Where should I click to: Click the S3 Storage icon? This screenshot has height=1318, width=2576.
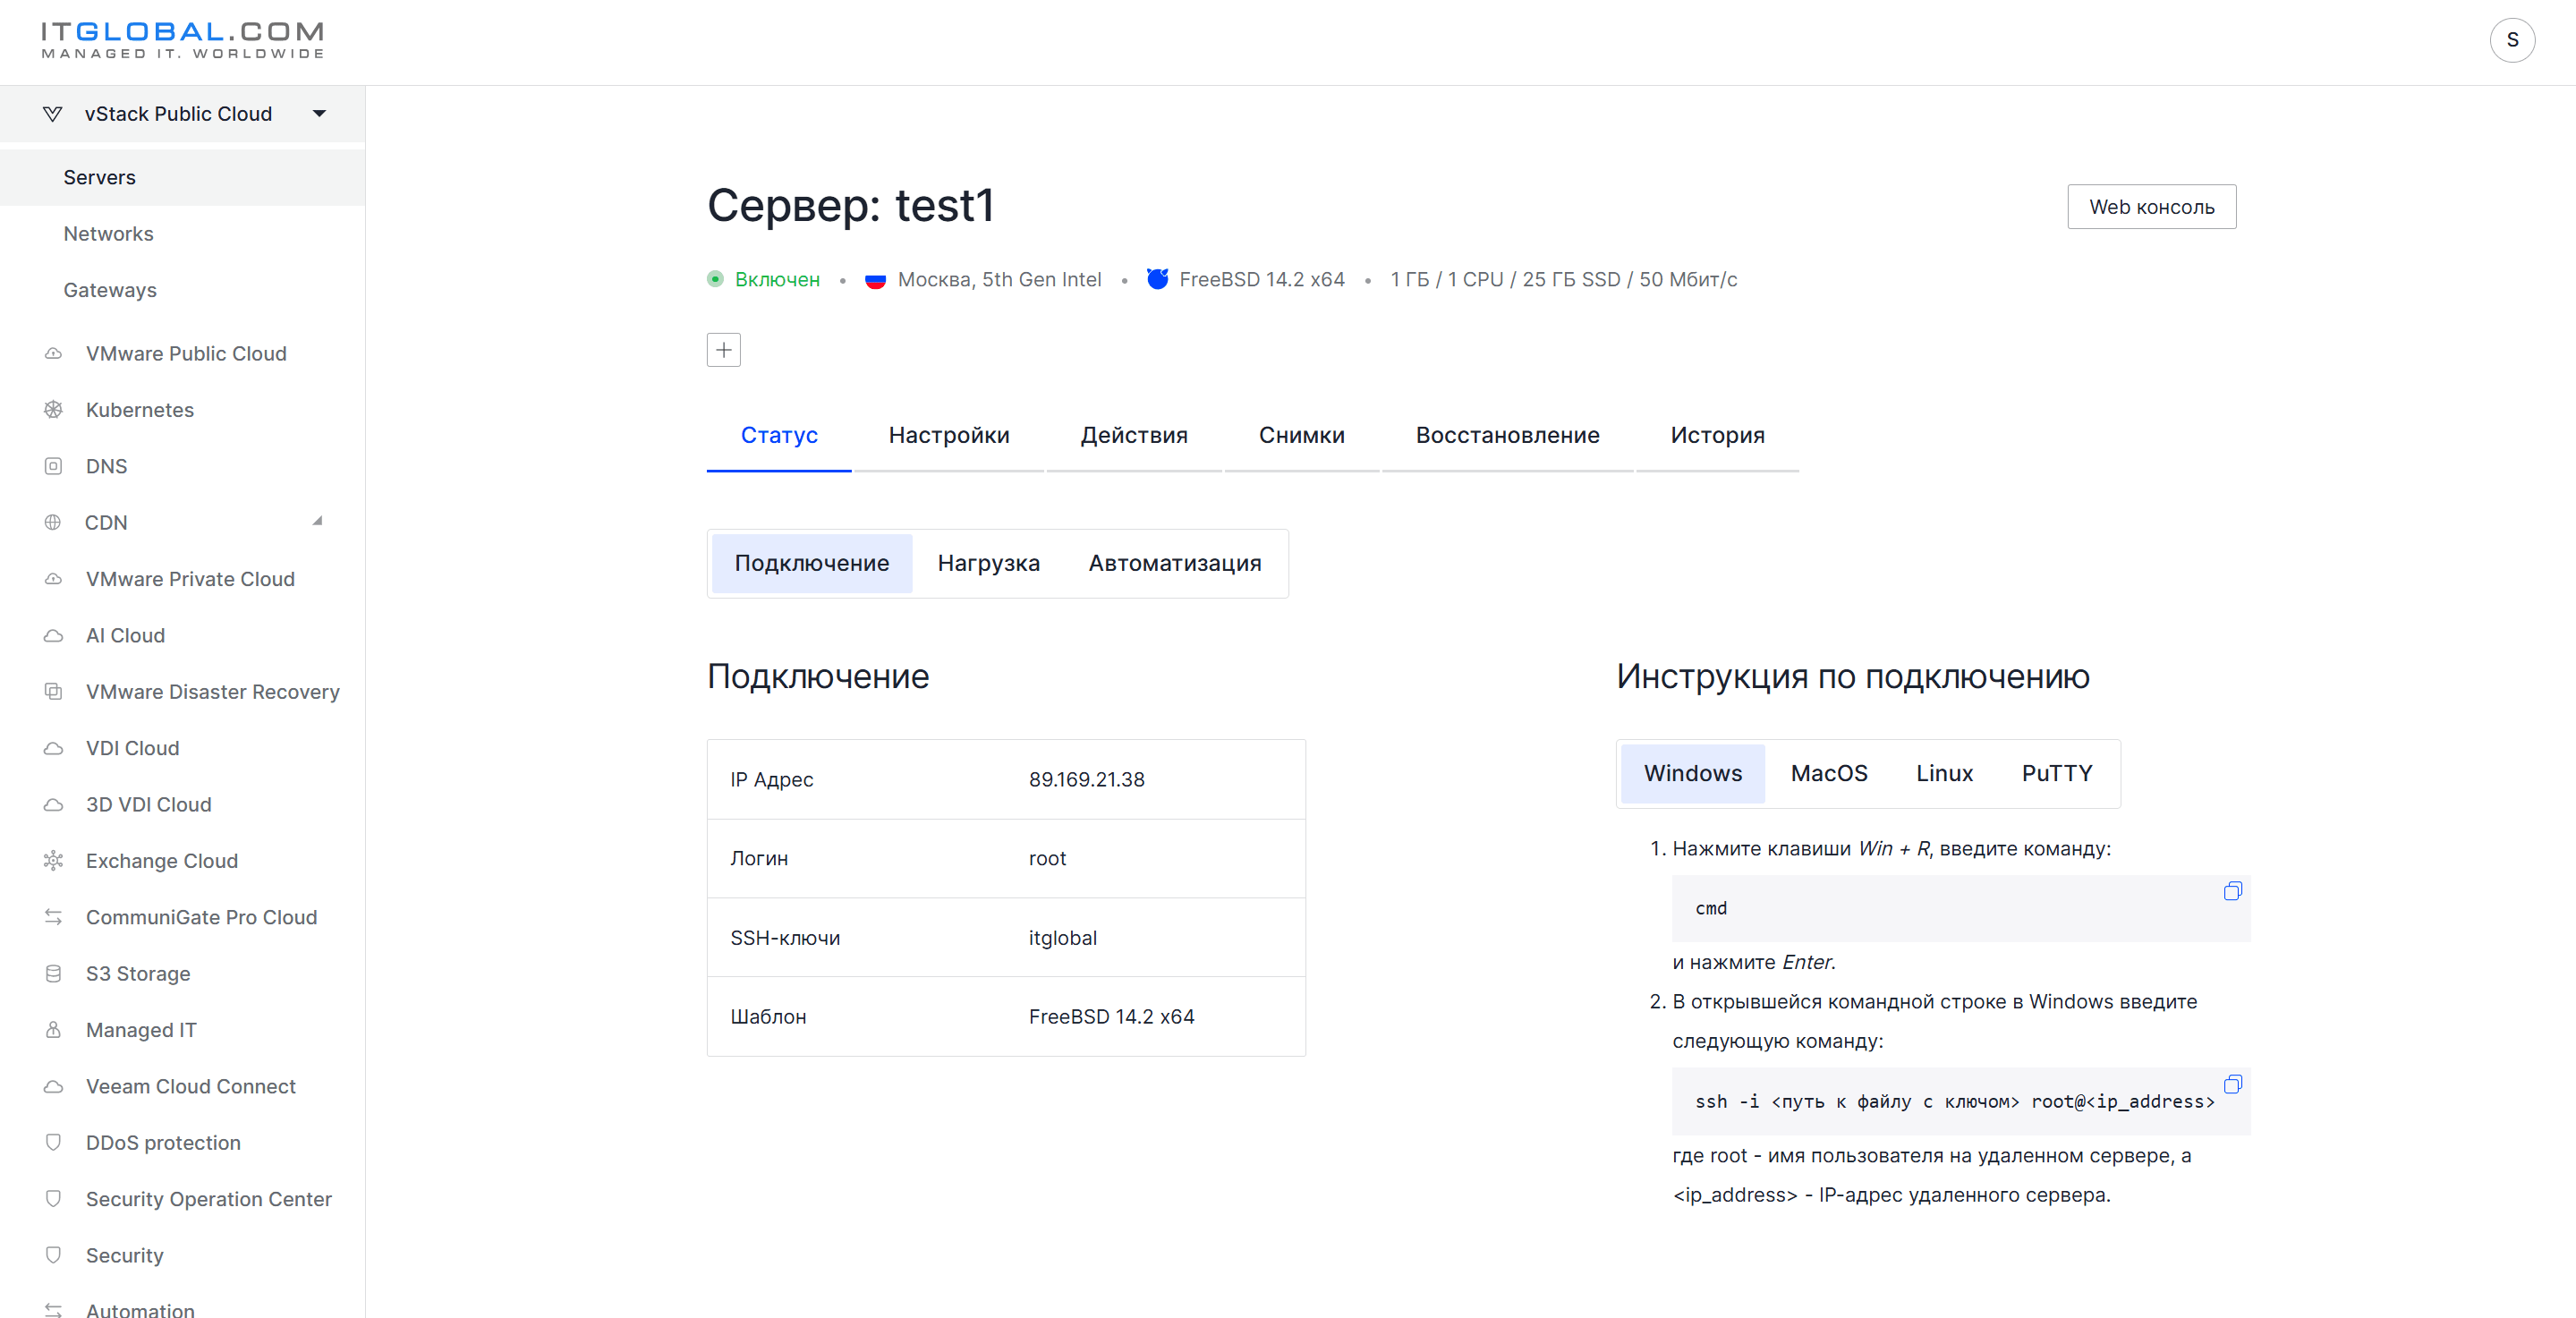[54, 974]
